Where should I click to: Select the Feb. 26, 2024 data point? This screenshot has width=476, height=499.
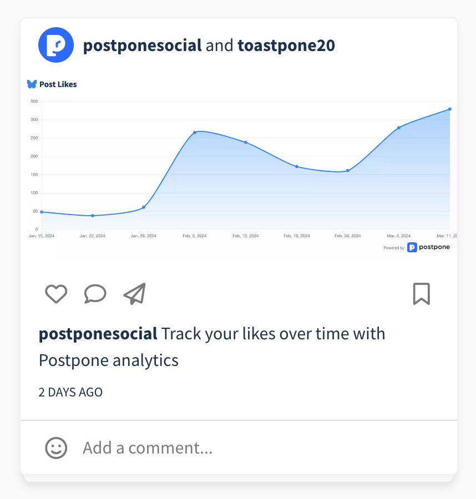click(348, 171)
